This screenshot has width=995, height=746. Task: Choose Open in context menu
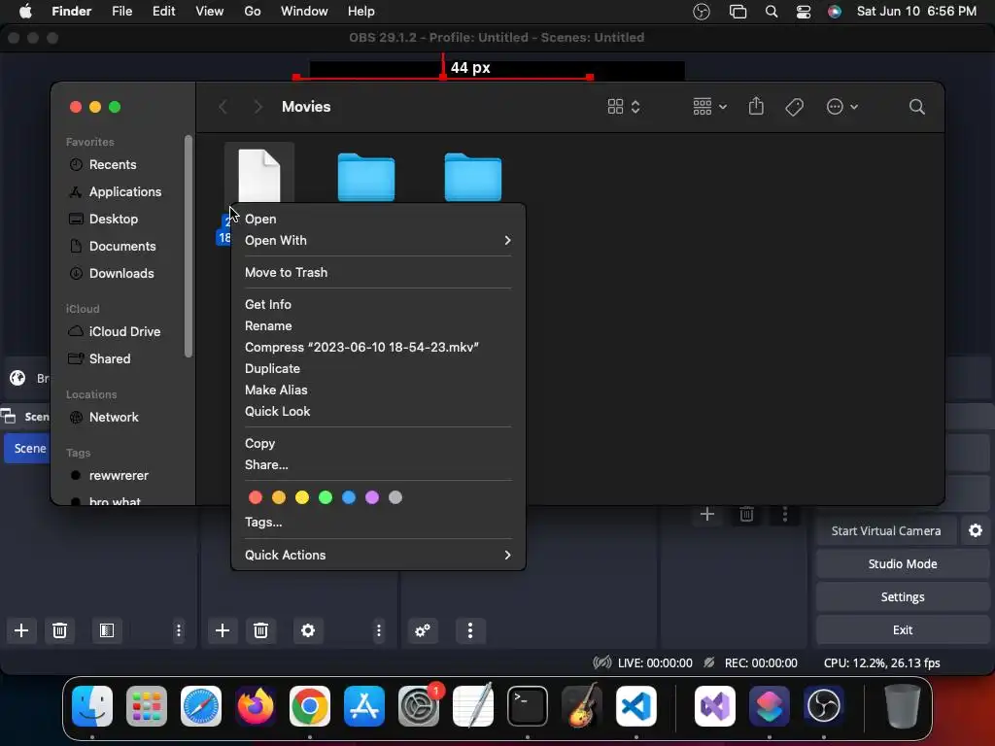click(x=378, y=219)
